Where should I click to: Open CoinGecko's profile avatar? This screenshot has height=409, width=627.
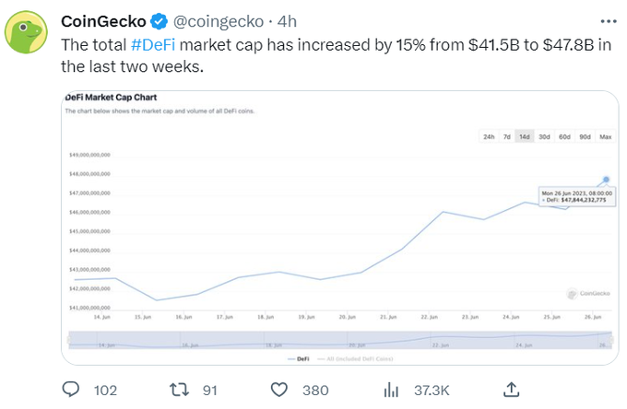(x=28, y=35)
